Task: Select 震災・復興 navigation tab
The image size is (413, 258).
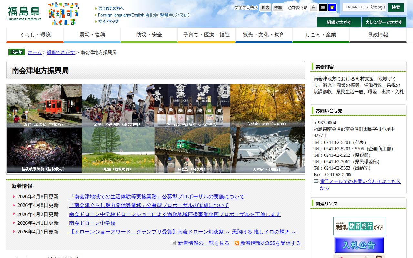Action: tap(92, 35)
